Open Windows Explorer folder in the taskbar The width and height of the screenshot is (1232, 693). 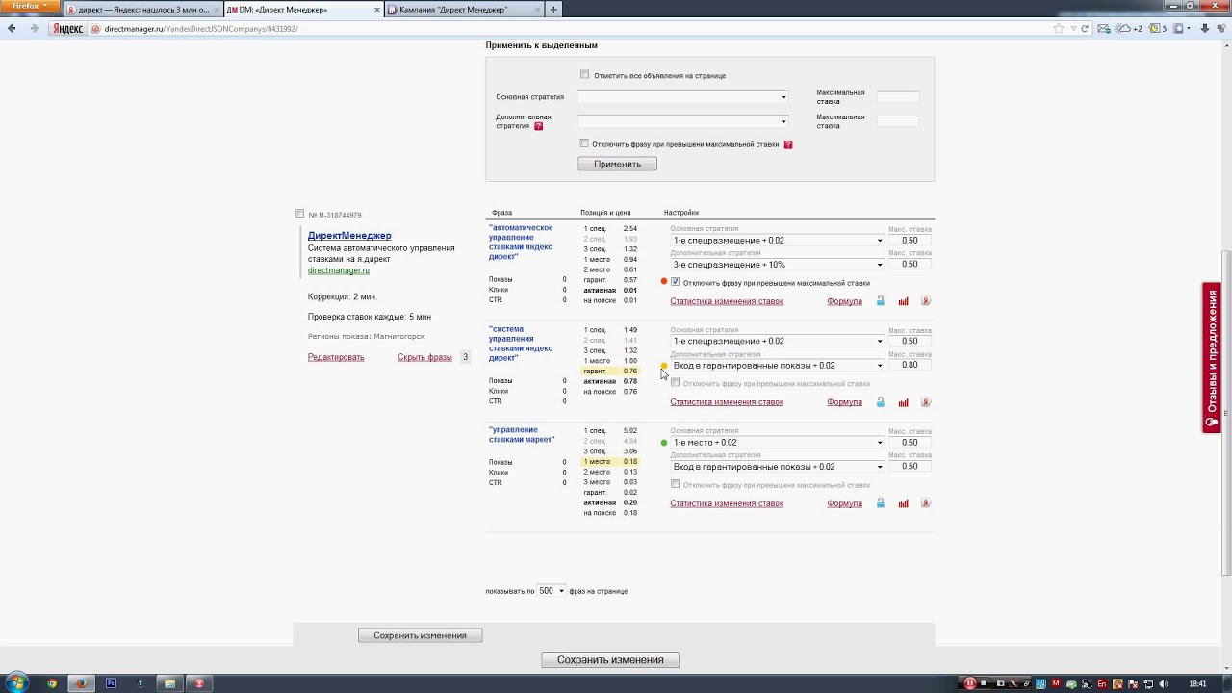pos(169,683)
